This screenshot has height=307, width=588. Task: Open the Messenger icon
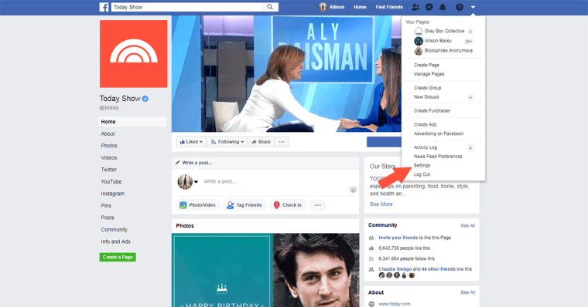[x=429, y=7]
